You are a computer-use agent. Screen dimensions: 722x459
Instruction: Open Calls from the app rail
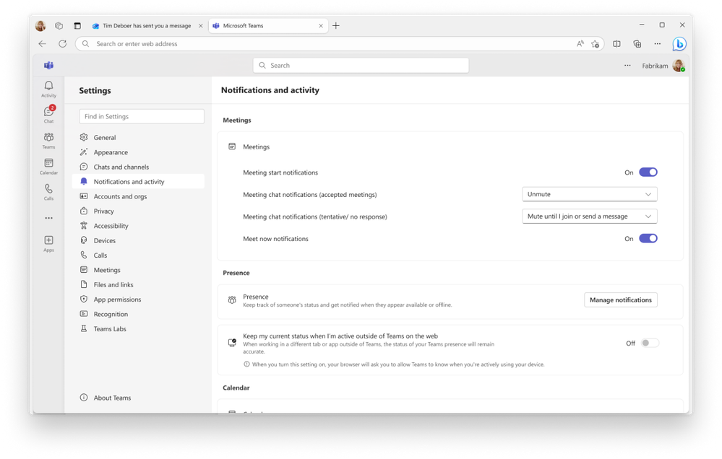click(48, 191)
